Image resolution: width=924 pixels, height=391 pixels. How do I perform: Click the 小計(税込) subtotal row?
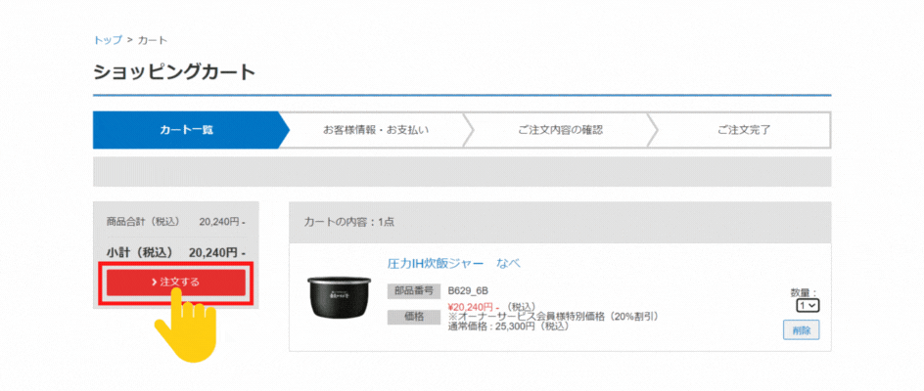coord(175,252)
